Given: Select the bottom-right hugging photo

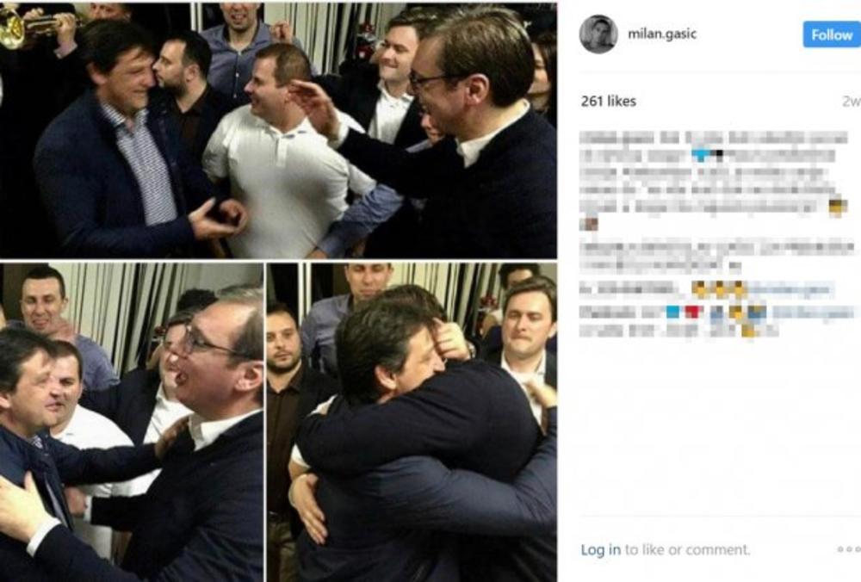Looking at the screenshot, I should (412, 422).
